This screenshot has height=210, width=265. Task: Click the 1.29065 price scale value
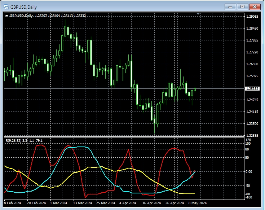tap(252, 17)
